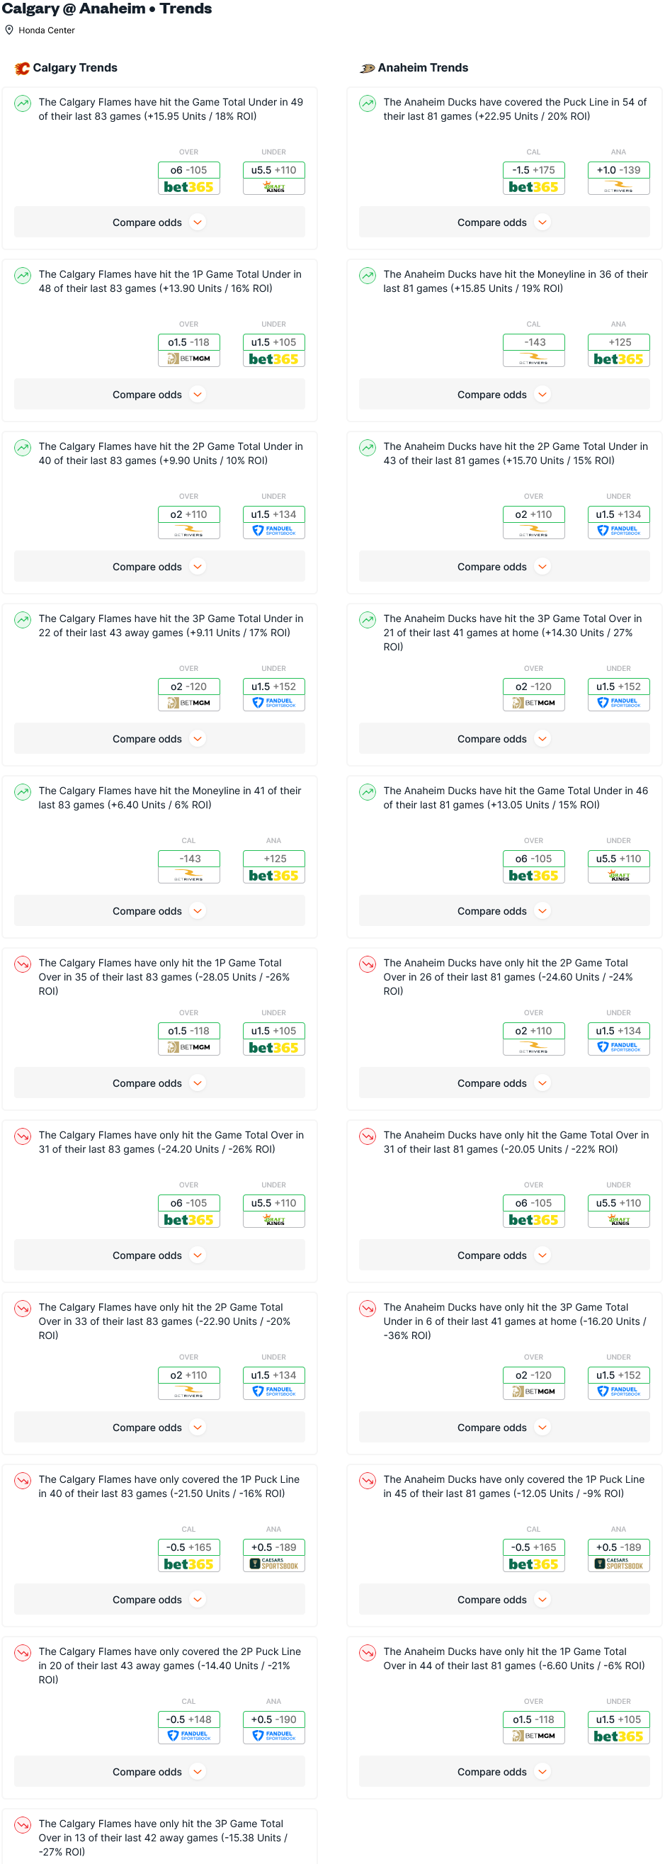Screen dimensions: 665x1864
Task: Click the green trend-up icon on Ducks Puck Line trend
Action: pos(368,103)
